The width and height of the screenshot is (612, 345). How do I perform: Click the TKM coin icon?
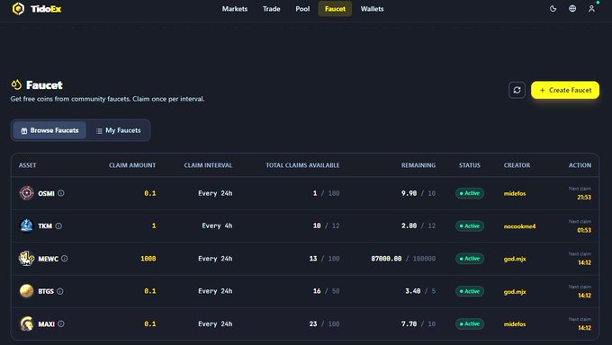pyautogui.click(x=26, y=226)
